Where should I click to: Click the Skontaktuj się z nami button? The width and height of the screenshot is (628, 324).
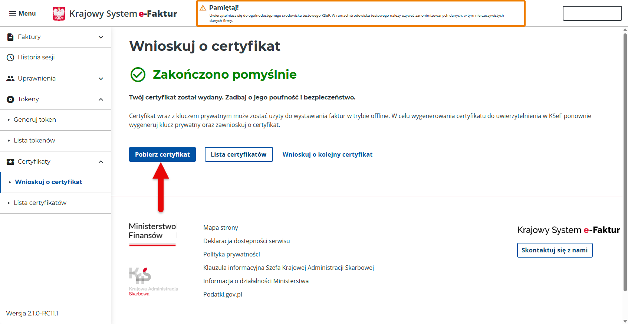[x=555, y=250]
